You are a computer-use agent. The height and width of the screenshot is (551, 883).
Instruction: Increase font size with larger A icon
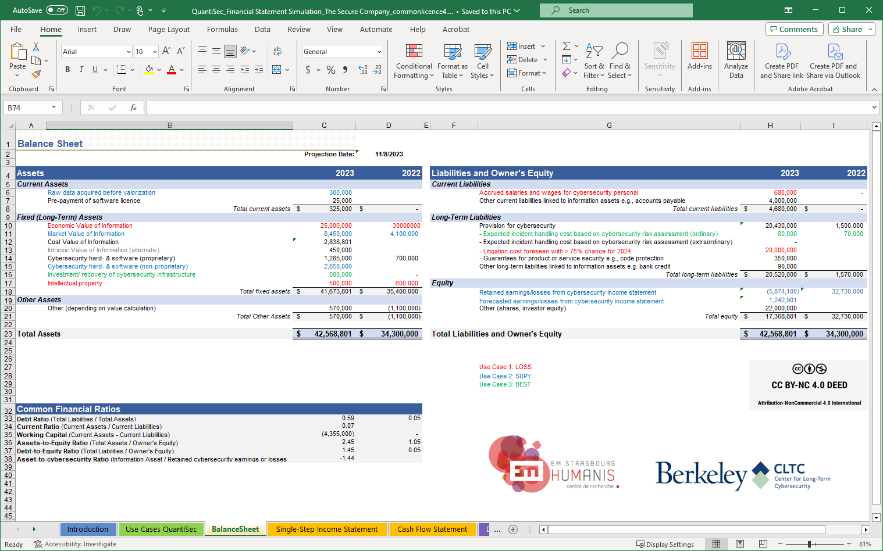click(166, 51)
